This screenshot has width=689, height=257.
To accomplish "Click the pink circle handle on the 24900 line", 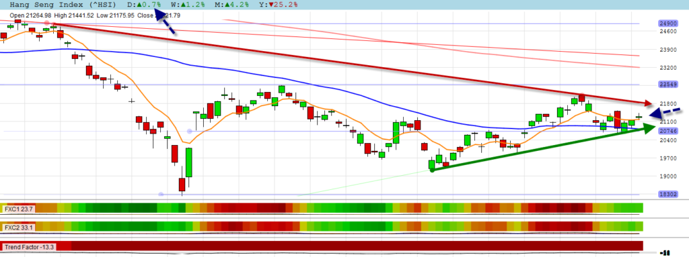I will point(47,23).
